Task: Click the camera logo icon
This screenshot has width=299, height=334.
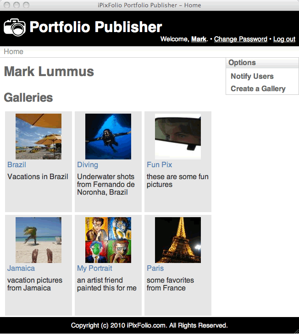Action: (15, 27)
